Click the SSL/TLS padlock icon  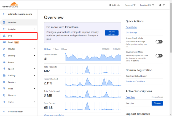tap(4, 49)
